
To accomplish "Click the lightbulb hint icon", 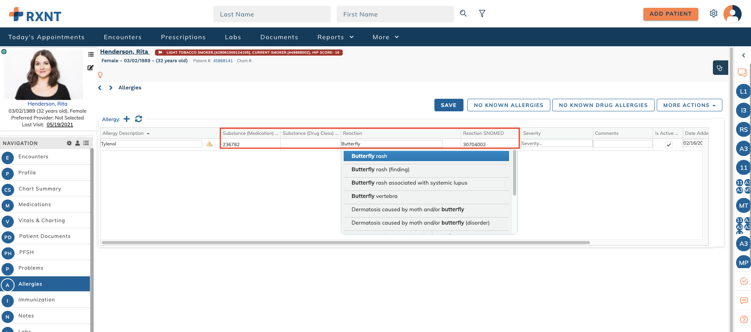I will (100, 75).
